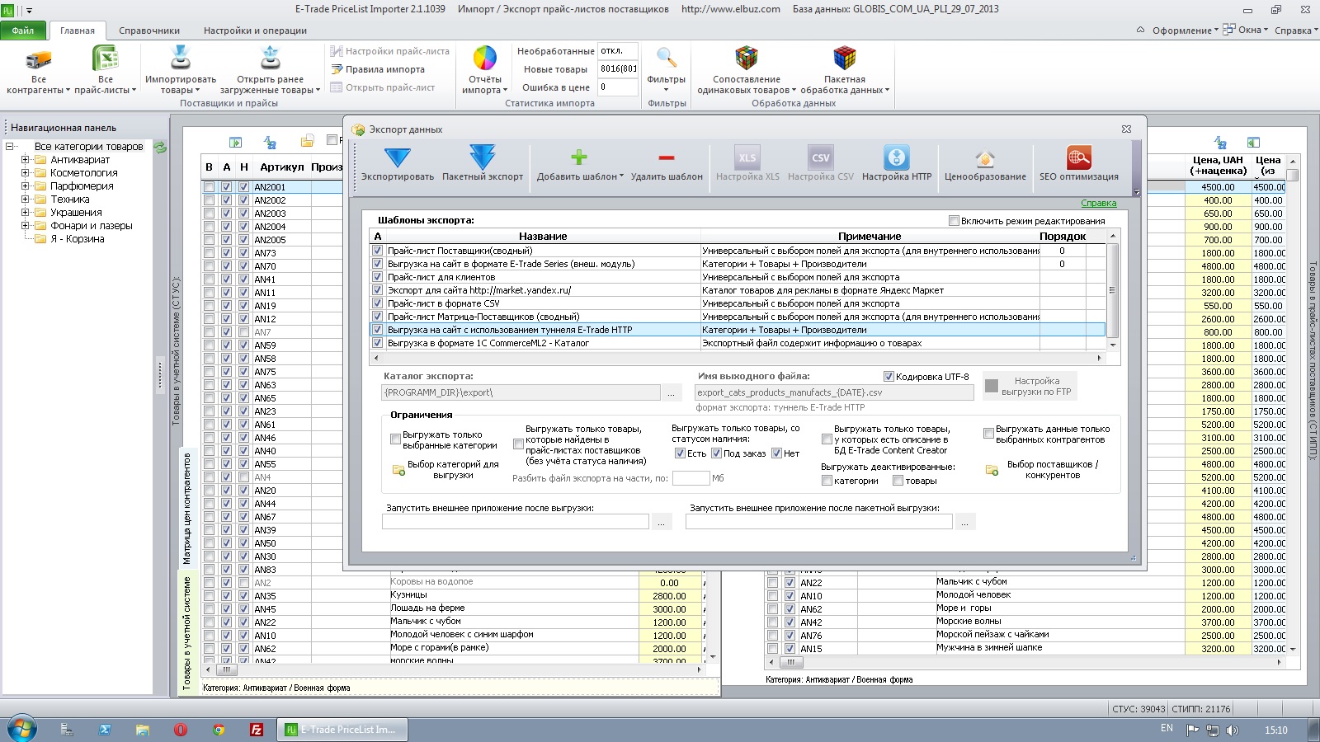Viewport: 1320px width, 742px height.
Task: Open Все контрагенты truck icon
Action: pos(39,59)
